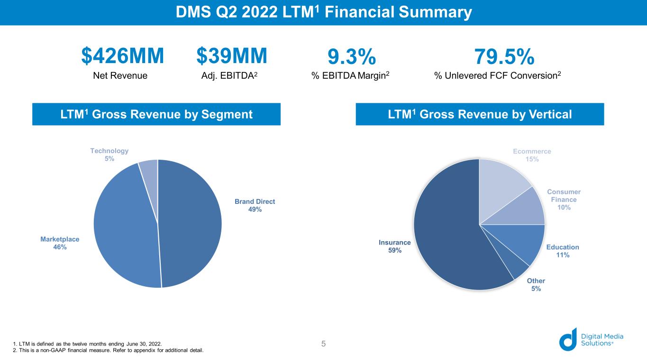Select the Brand Direct 49% label
Screen dimensions: 647x364
[x=255, y=205]
